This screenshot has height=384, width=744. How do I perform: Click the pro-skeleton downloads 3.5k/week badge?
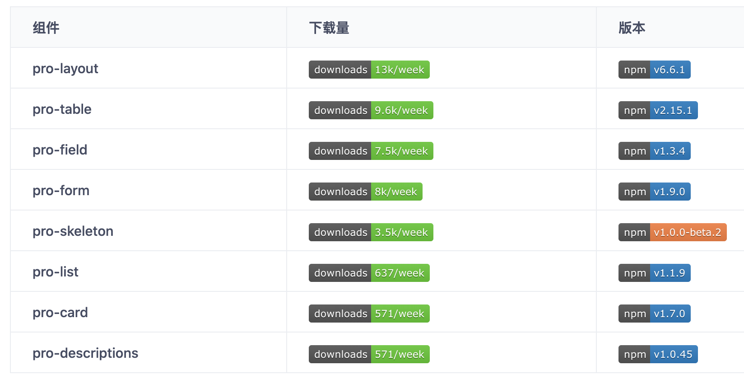371,232
